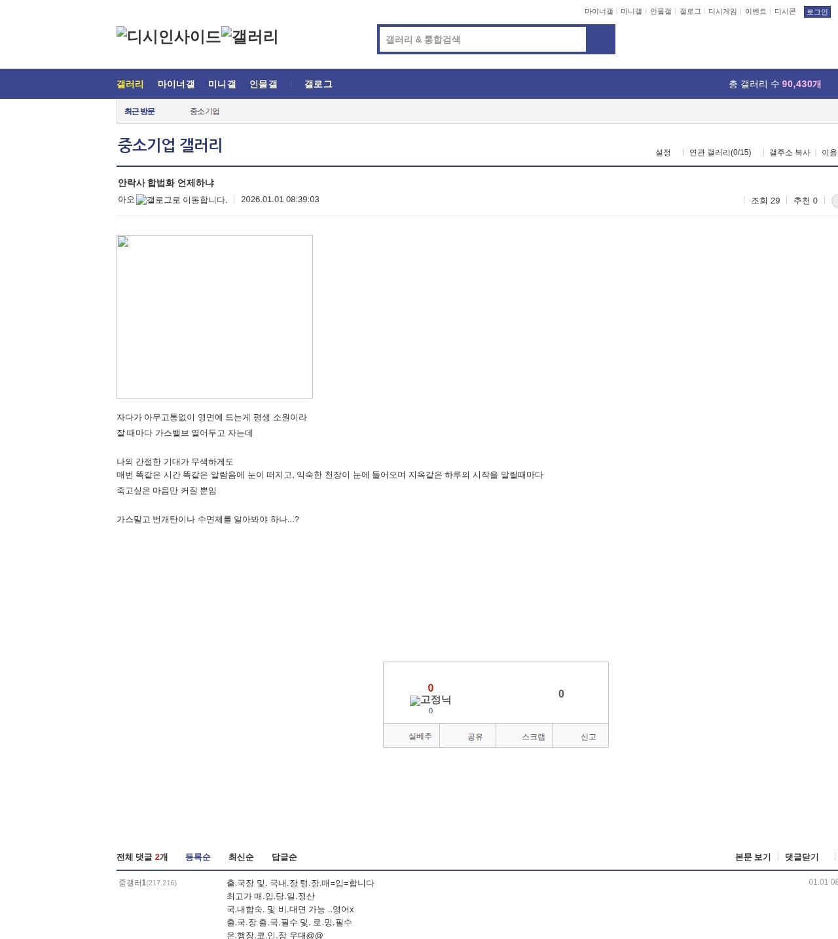Viewport: 838px width, 939px height.
Task: Click the total gallery count 90,430개
Action: (x=801, y=84)
